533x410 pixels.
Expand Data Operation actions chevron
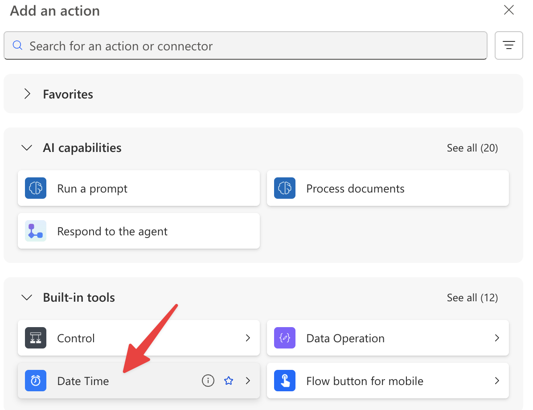tap(497, 338)
